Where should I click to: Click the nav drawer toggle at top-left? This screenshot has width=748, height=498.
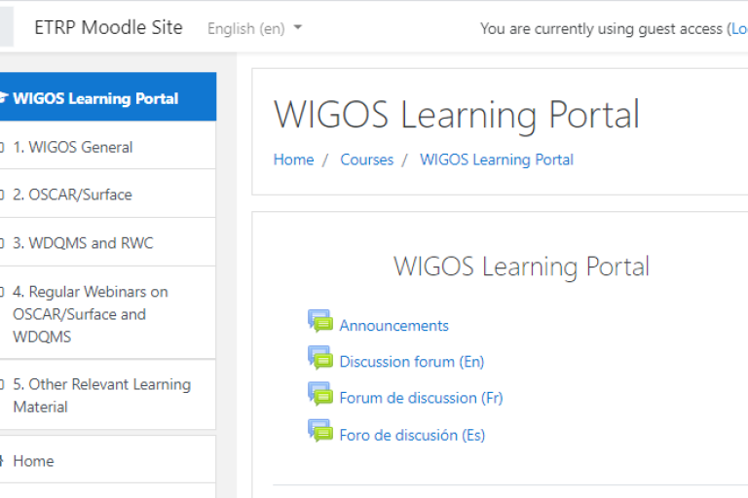[6, 27]
